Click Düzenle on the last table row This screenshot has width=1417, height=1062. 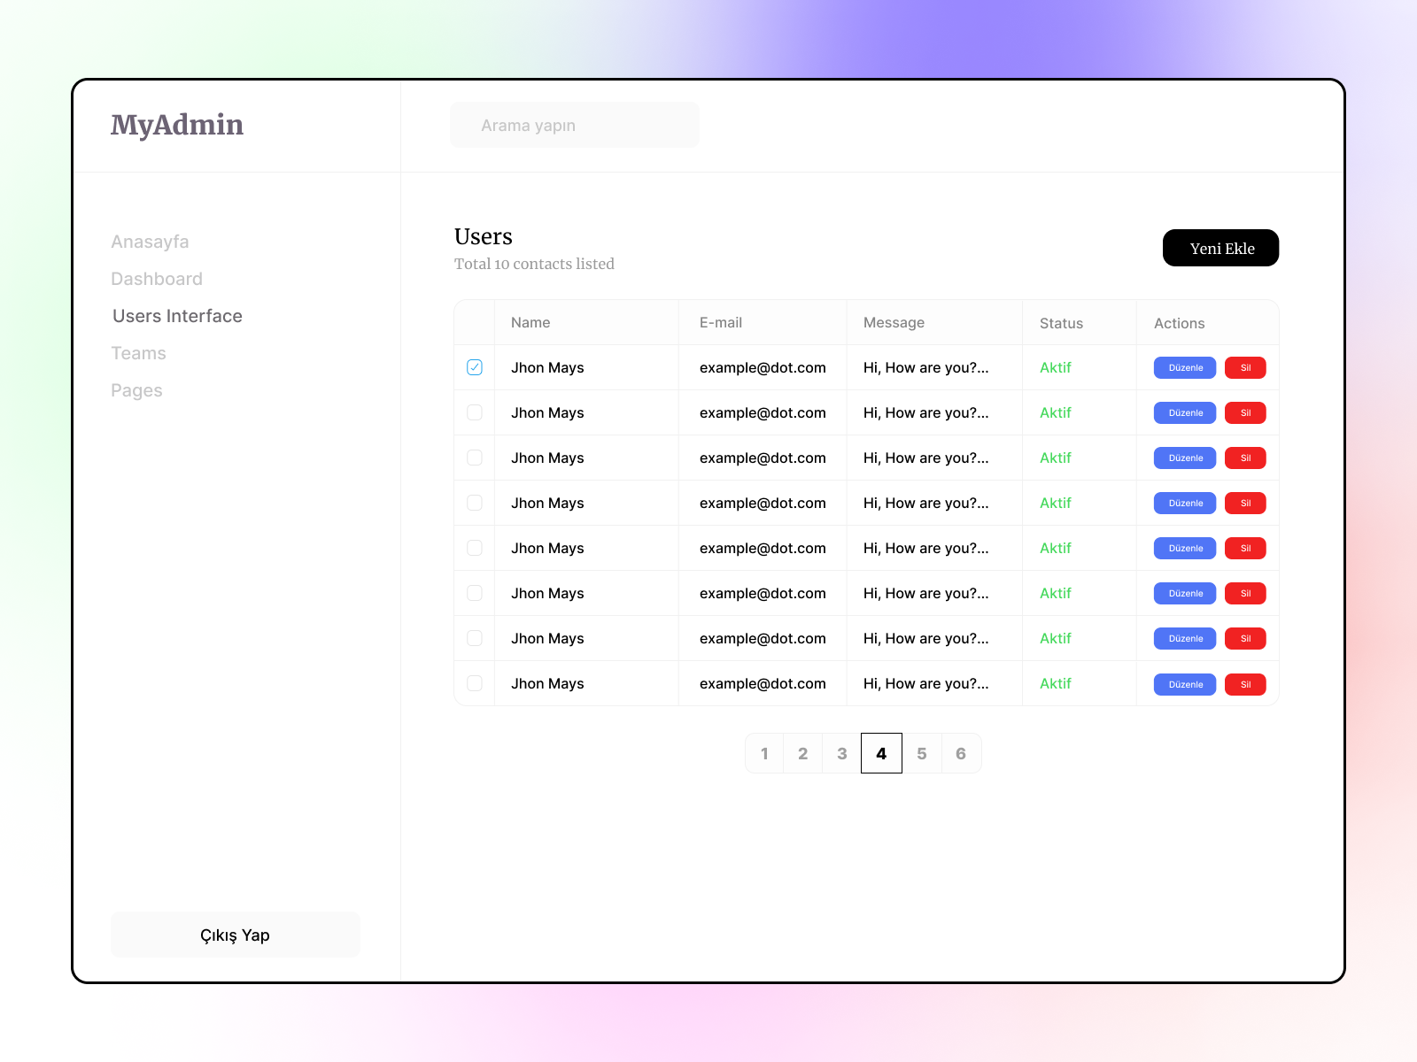coord(1184,683)
